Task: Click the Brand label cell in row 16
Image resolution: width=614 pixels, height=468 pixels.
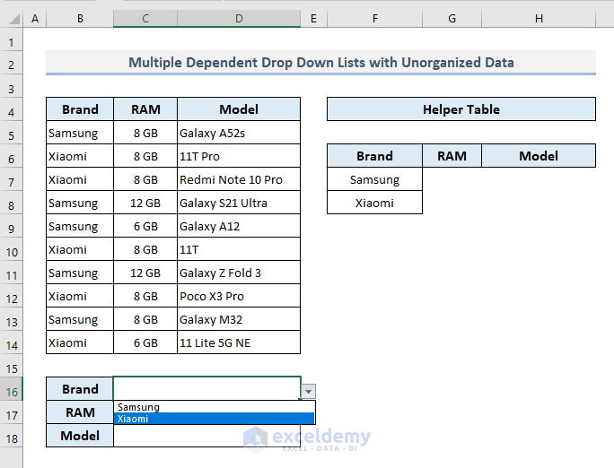Action: (x=80, y=389)
